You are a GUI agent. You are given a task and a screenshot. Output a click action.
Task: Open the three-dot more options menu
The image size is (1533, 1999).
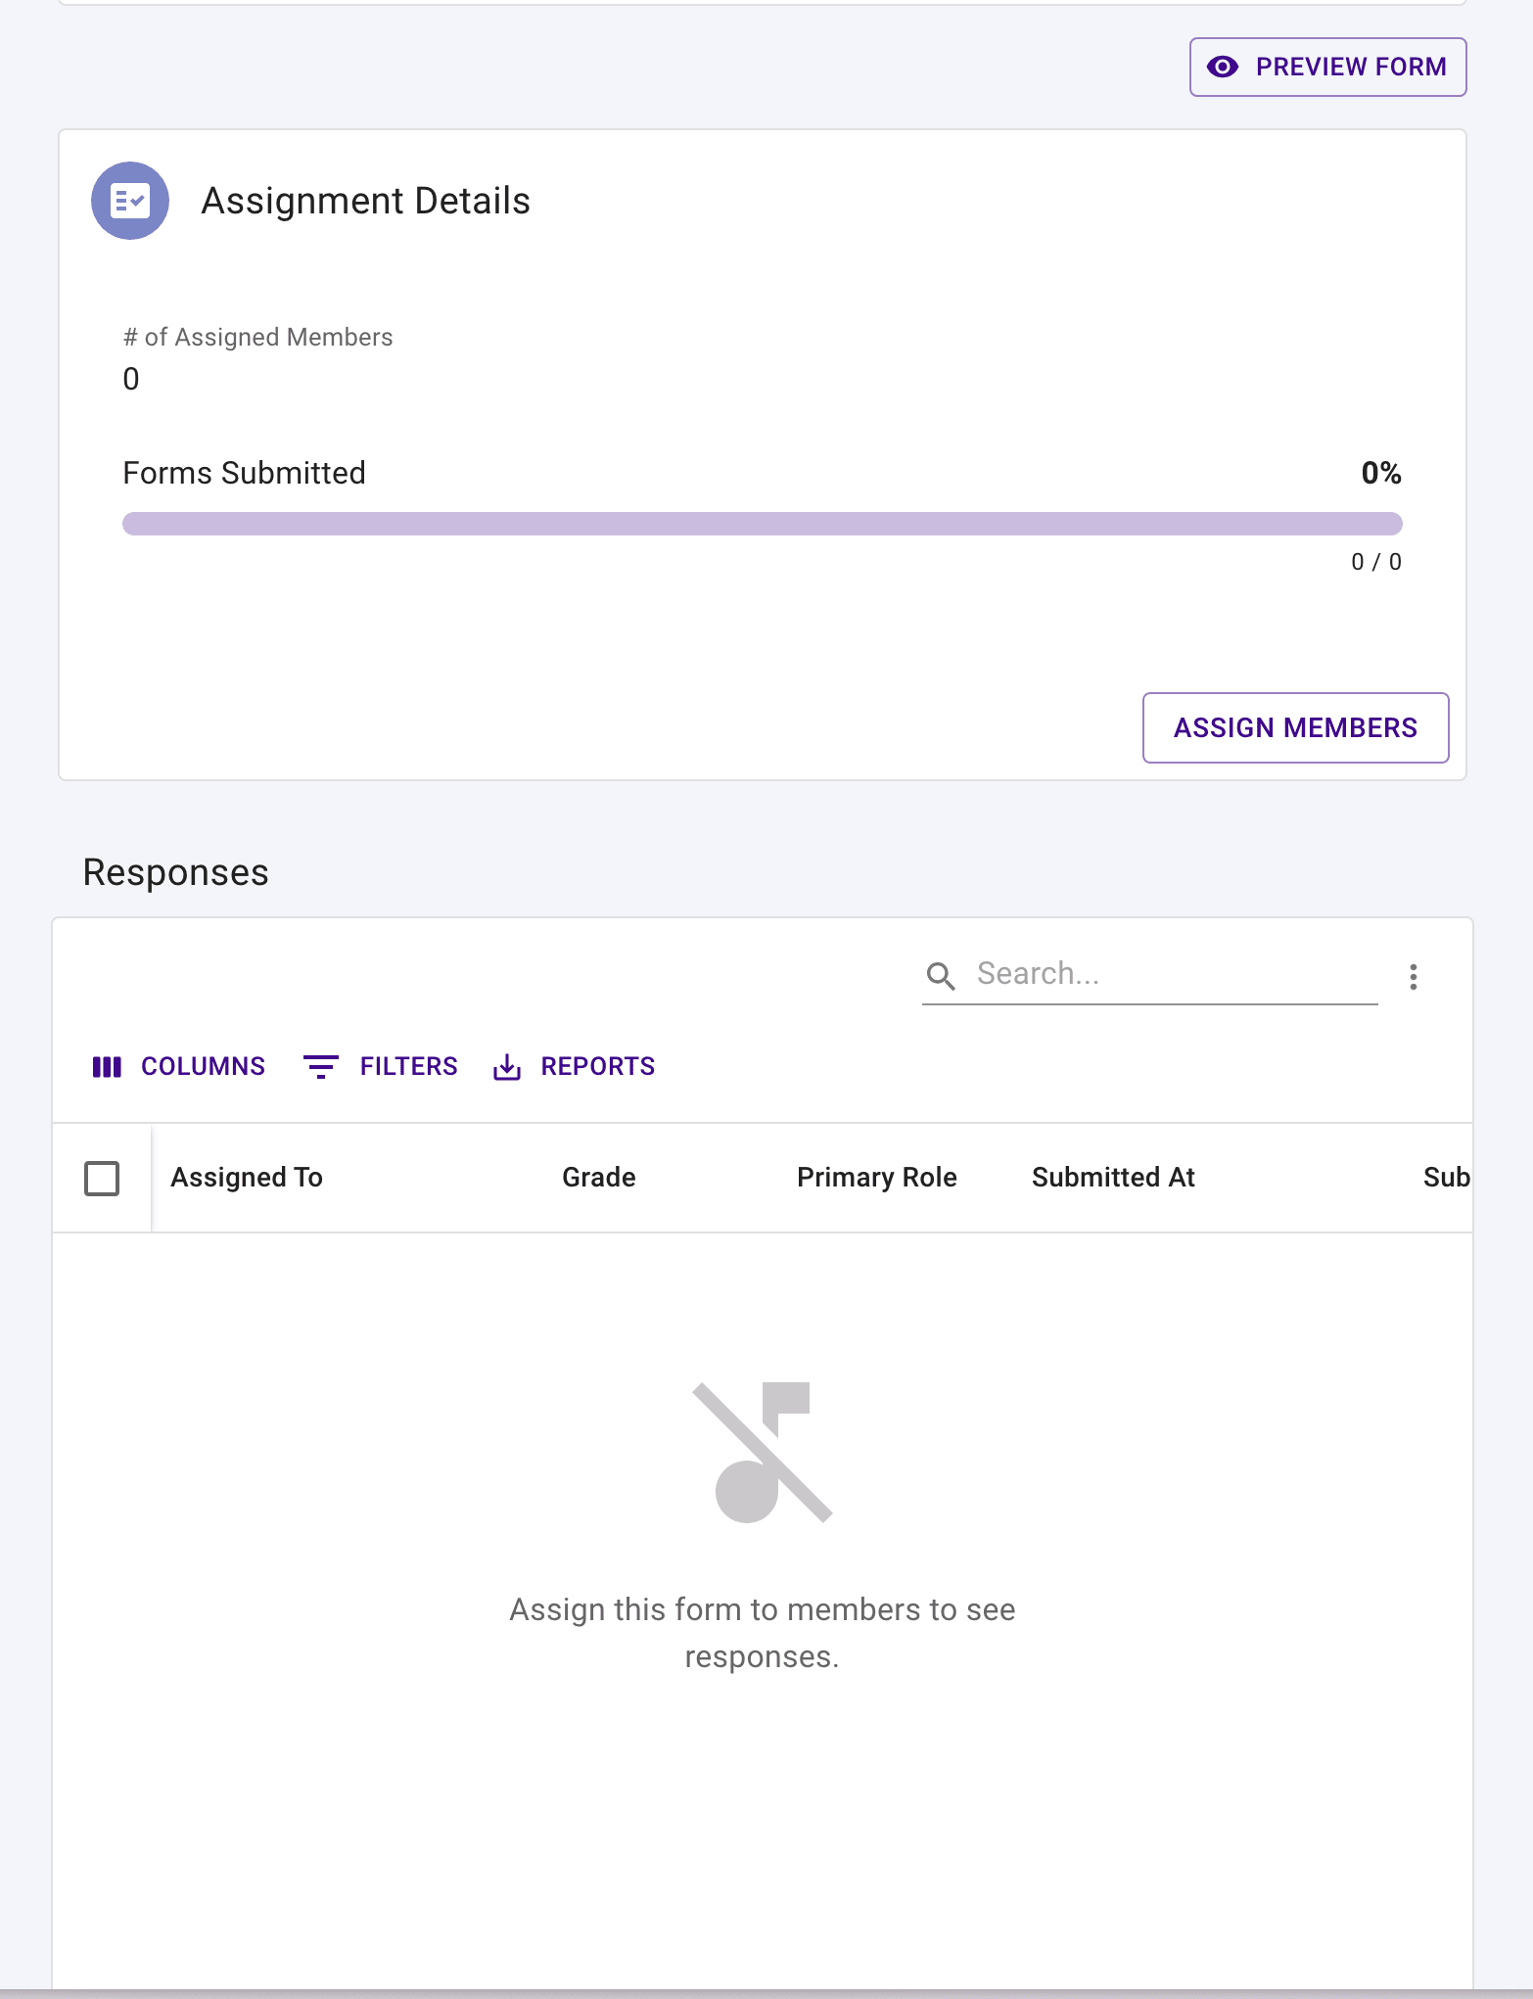tap(1413, 976)
